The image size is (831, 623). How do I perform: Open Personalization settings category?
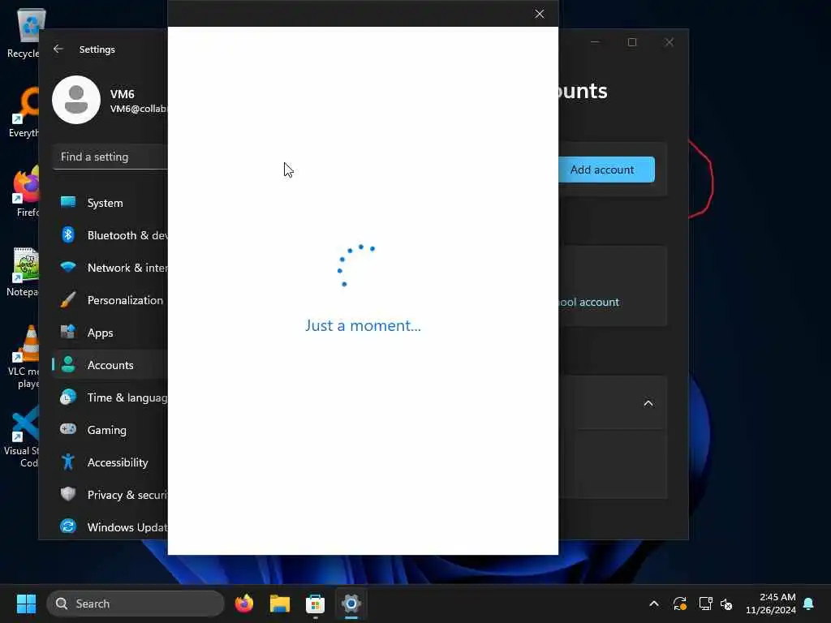pos(110,300)
